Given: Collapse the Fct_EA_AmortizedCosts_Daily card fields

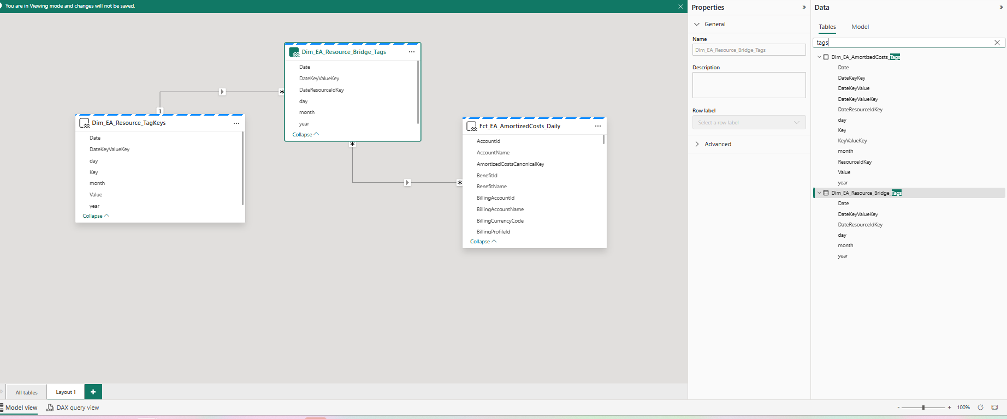Looking at the screenshot, I should (x=483, y=242).
